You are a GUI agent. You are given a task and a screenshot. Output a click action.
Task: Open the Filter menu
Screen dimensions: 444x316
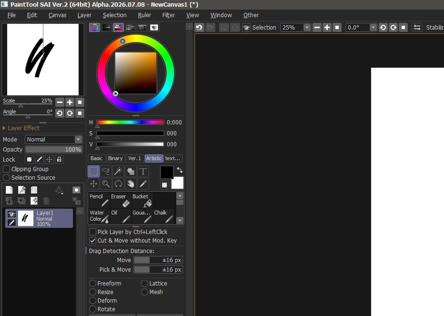(169, 15)
